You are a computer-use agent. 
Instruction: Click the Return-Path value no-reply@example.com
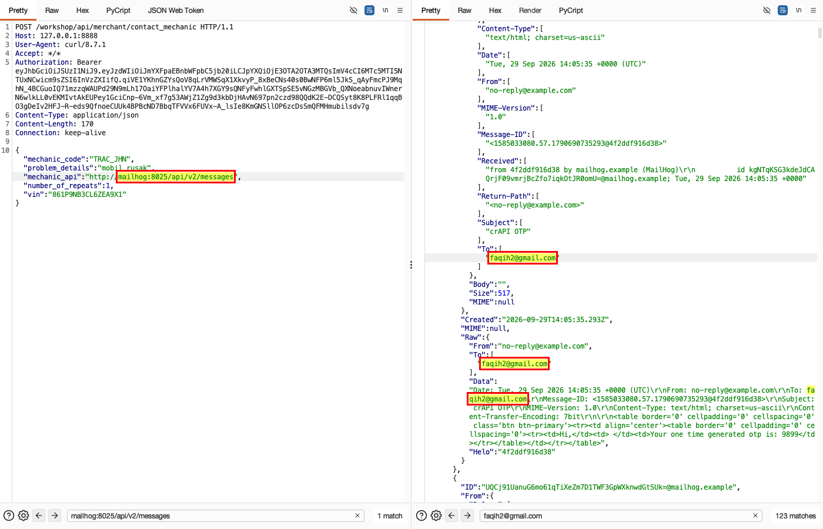534,205
